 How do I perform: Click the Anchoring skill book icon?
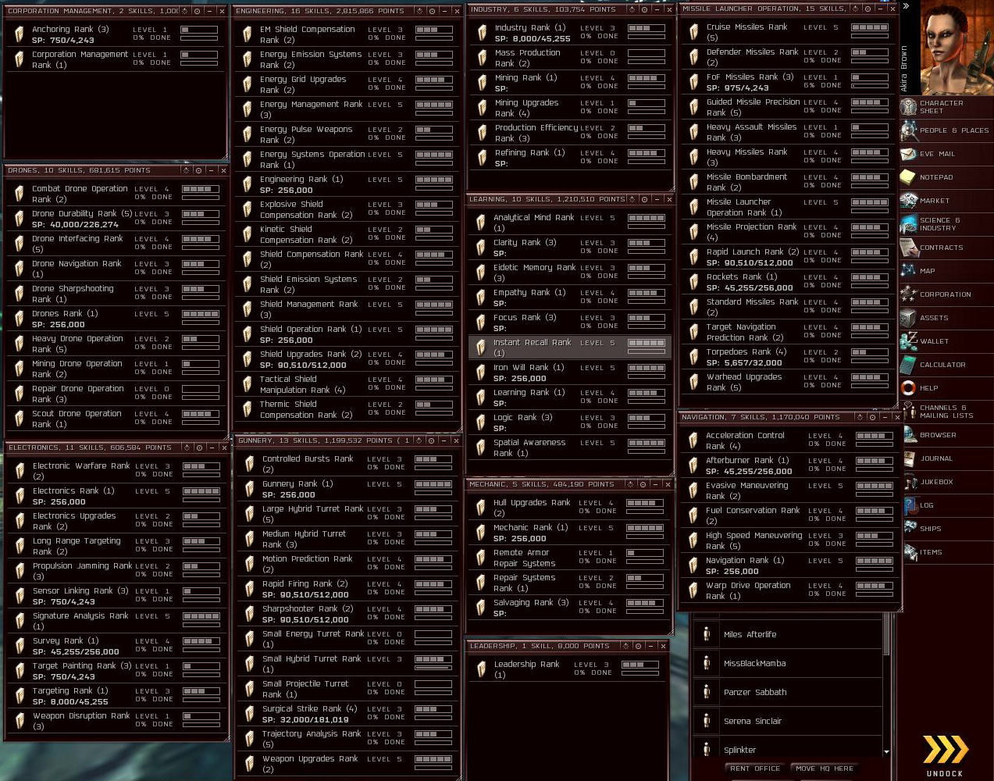tap(20, 34)
